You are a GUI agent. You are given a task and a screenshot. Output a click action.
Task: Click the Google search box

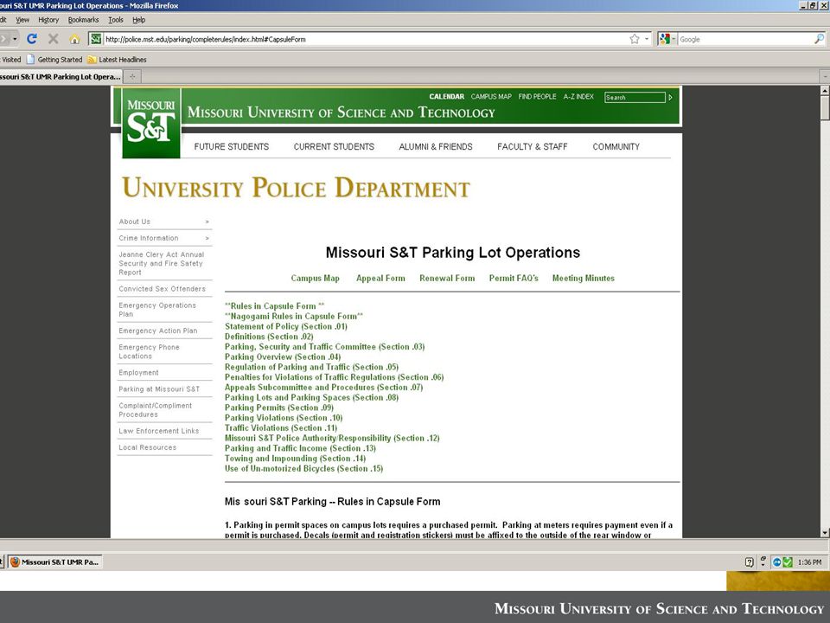[745, 39]
